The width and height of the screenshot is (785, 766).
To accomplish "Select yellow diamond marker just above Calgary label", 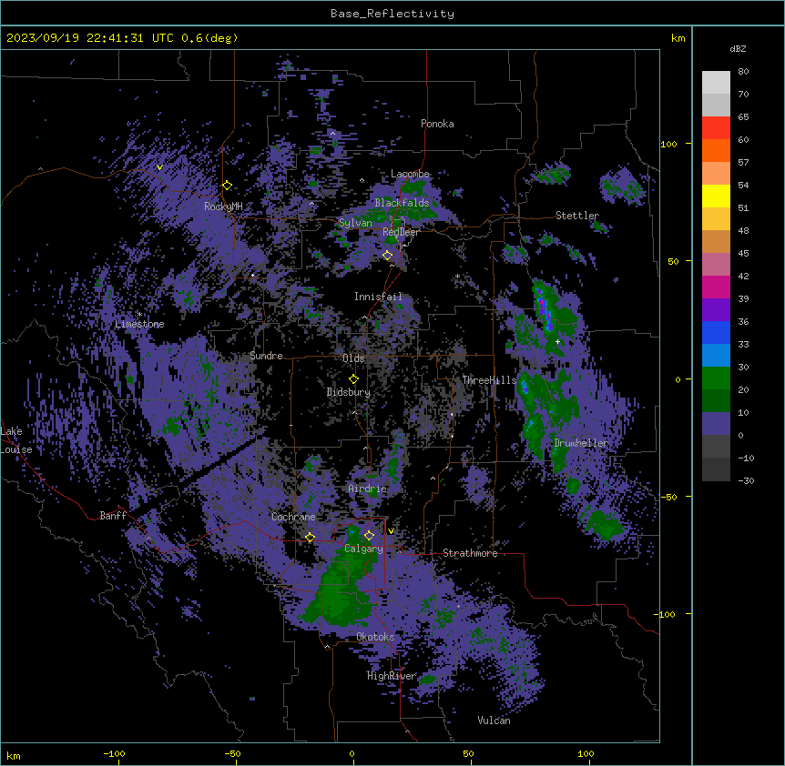I will point(369,536).
